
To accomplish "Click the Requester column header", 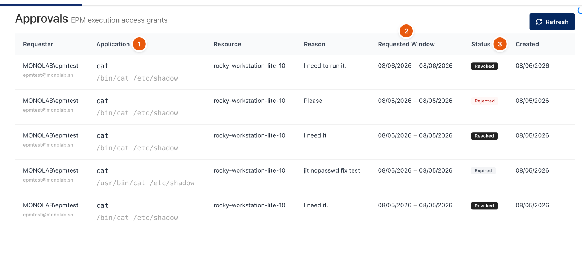I will tap(38, 44).
